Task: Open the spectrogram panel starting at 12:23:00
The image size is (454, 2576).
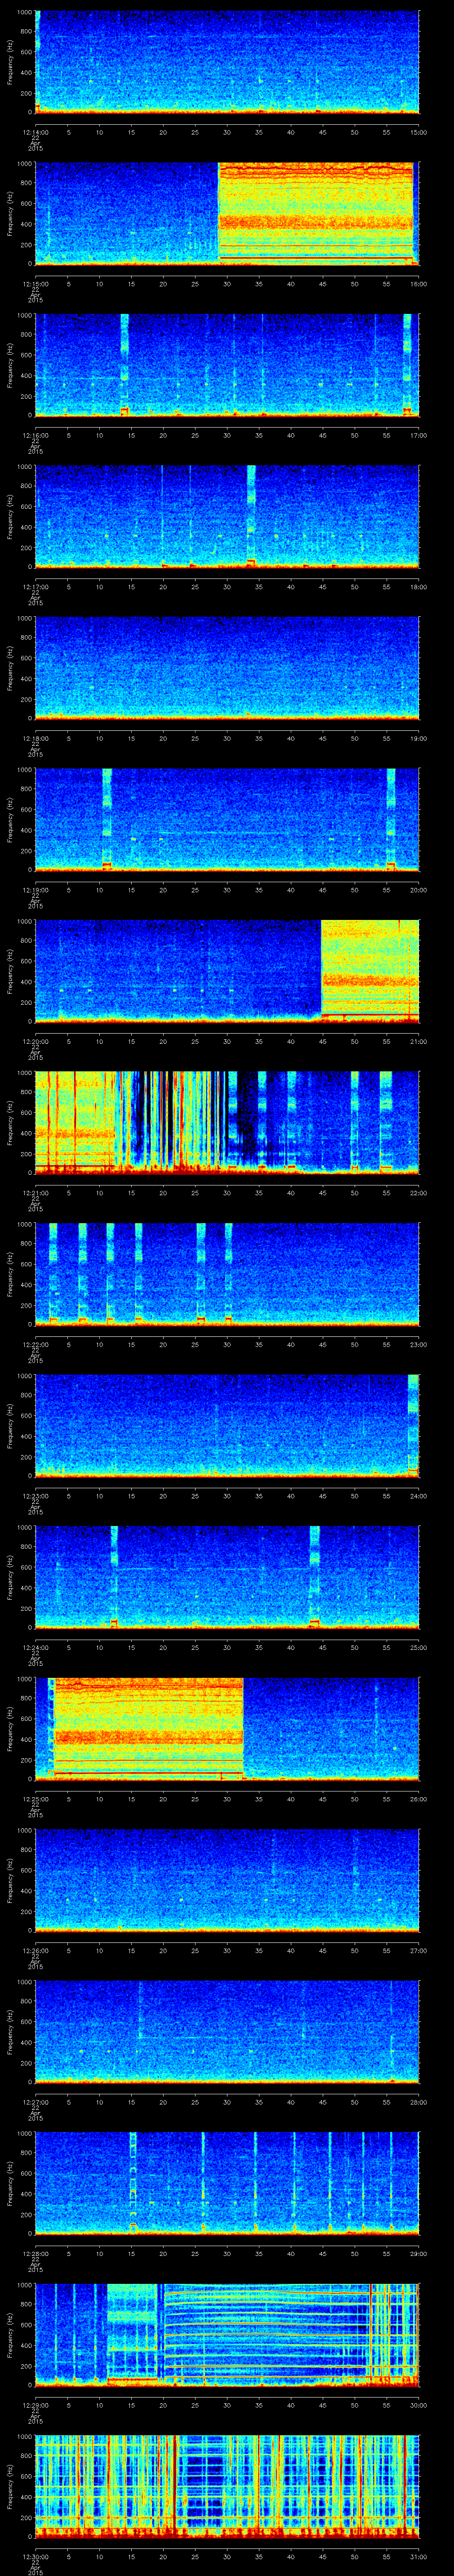Action: pyautogui.click(x=227, y=1425)
